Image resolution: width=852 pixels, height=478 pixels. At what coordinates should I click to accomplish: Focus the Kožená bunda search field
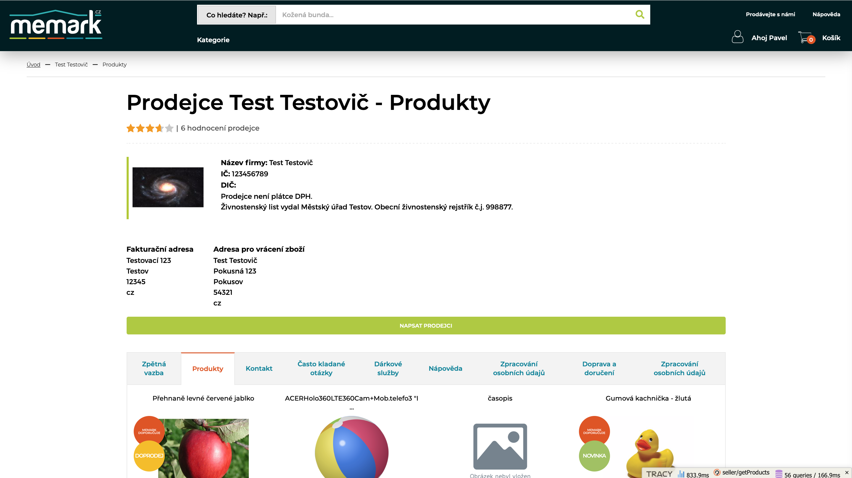(x=453, y=15)
